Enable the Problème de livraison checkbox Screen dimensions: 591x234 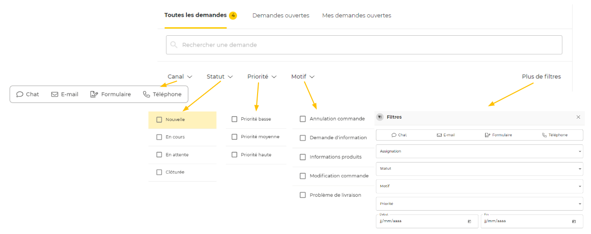(x=302, y=195)
